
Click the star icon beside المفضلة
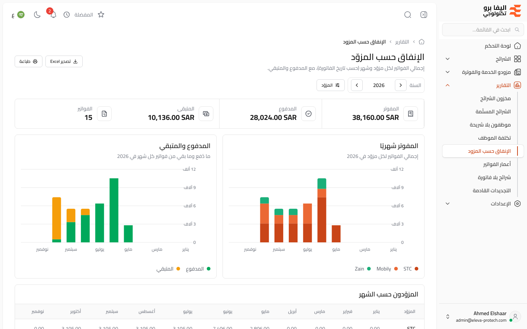tap(101, 15)
